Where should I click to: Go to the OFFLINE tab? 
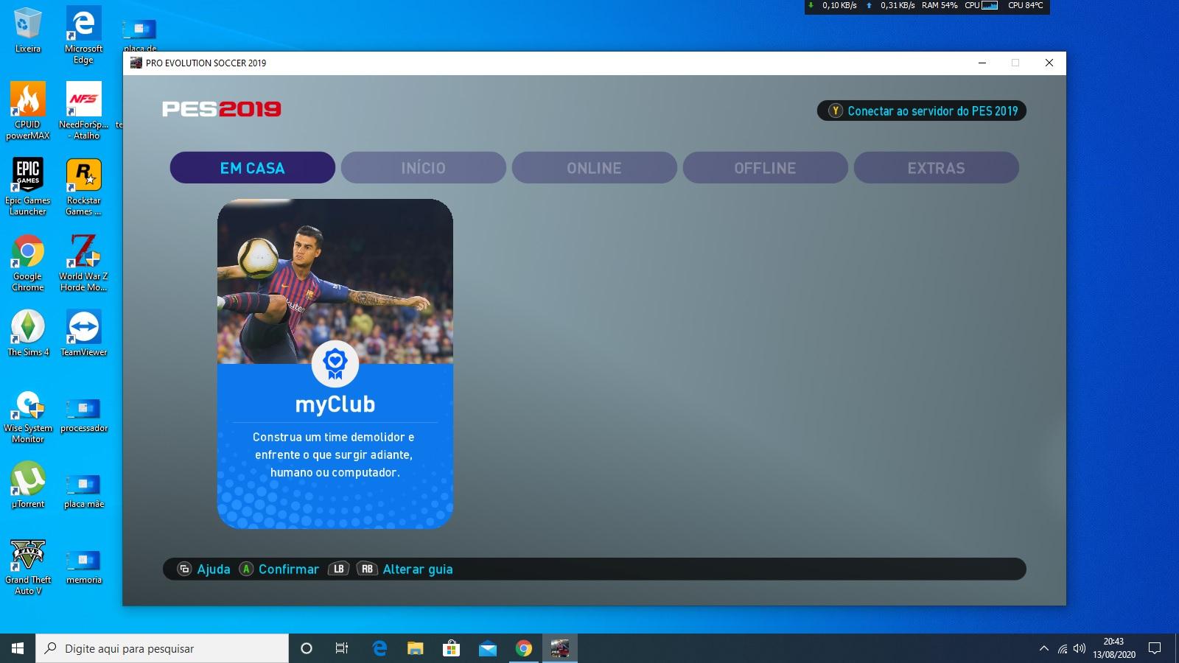click(x=765, y=168)
